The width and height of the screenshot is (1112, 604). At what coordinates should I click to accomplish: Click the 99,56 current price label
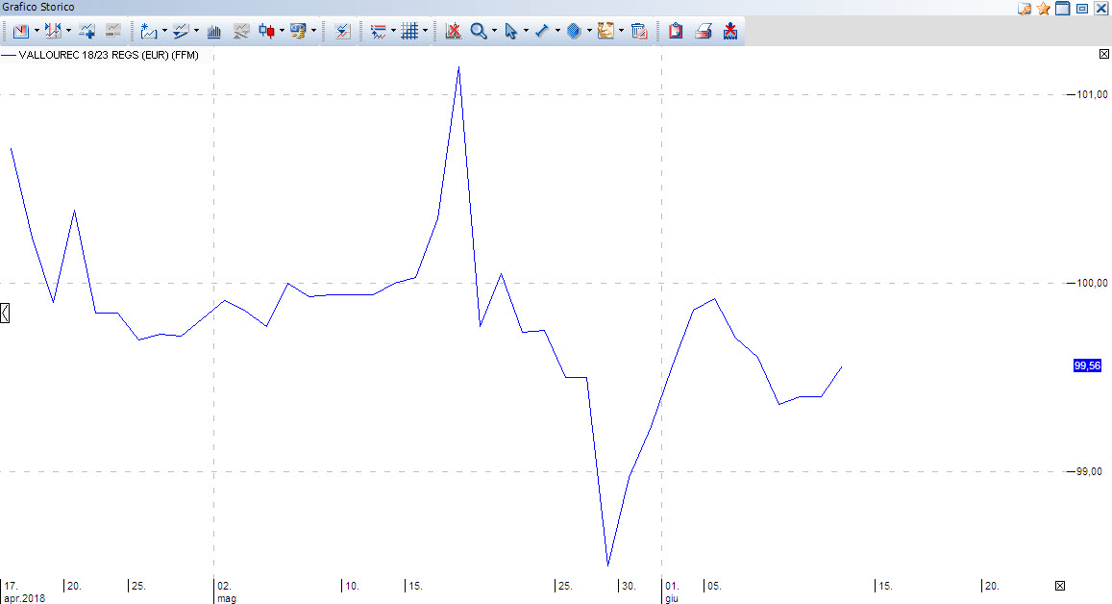pyautogui.click(x=1087, y=365)
